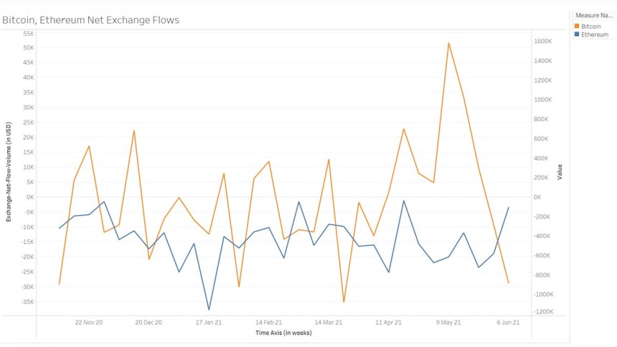Click the orange Bitcoin legend color swatch
This screenshot has height=347, width=617.
(577, 26)
